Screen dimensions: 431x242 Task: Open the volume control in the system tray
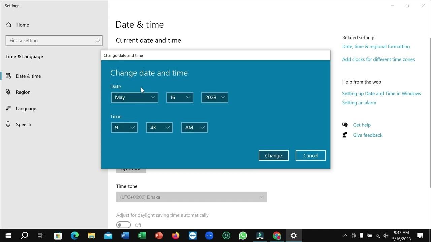click(386, 236)
